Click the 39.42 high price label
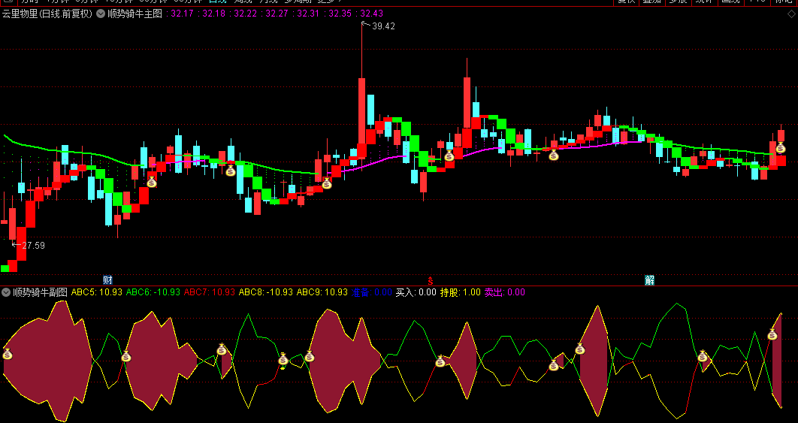 pos(383,26)
